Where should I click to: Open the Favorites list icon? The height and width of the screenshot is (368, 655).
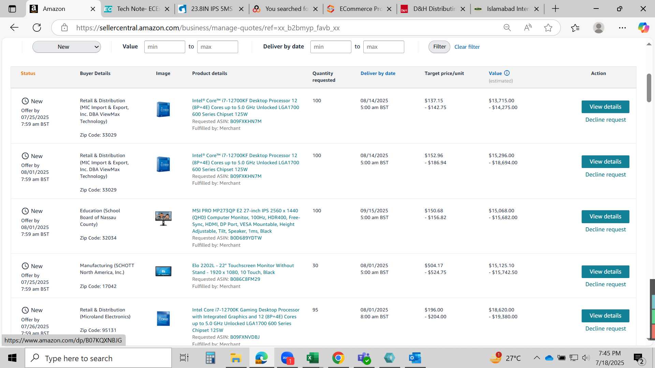575,28
